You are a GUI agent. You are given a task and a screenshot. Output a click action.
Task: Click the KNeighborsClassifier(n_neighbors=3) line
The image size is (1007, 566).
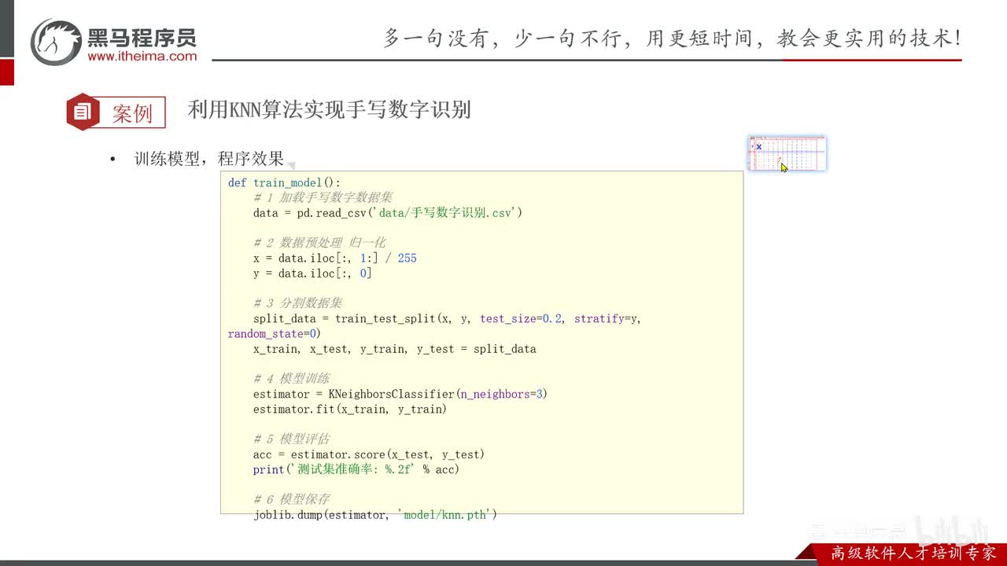tap(400, 394)
